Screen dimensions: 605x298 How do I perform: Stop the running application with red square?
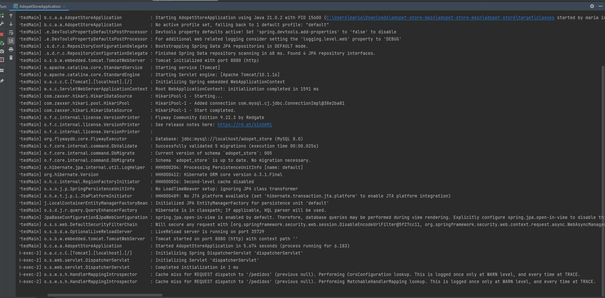tap(2, 34)
